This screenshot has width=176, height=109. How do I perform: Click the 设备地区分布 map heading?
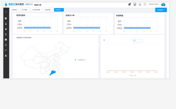24,38
